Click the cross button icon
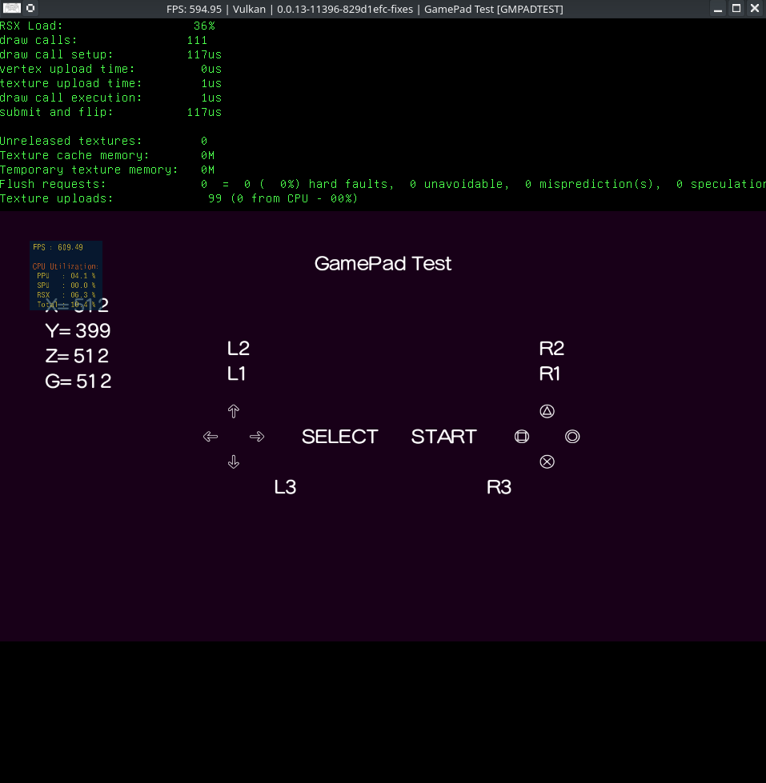 tap(547, 462)
